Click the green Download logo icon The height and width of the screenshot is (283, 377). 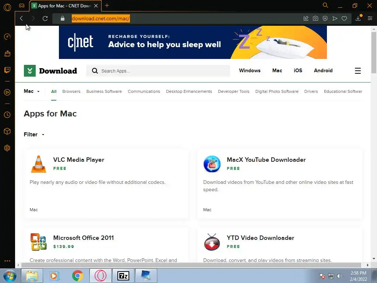(x=30, y=71)
